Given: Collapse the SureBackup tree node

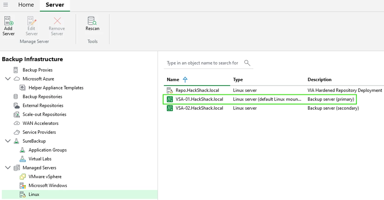Looking at the screenshot, I should pos(8,141).
